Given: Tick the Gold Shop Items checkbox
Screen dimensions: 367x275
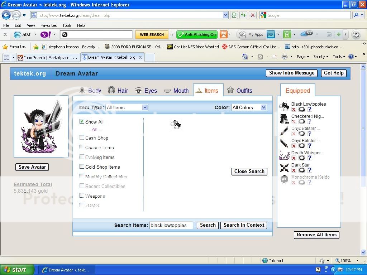Looking at the screenshot, I should pos(82,167).
